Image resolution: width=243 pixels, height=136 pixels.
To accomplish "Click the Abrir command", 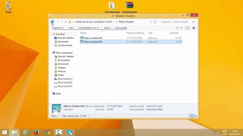I will coord(71,28).
